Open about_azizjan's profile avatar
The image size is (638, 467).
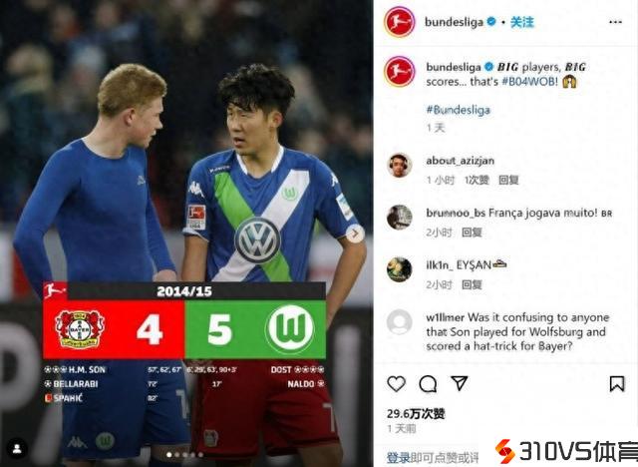pos(399,166)
